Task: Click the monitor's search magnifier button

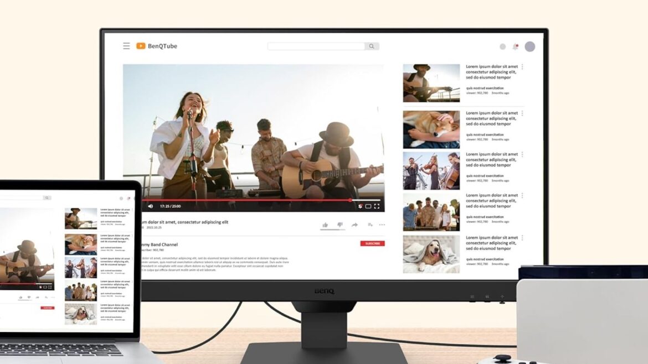Action: point(372,46)
